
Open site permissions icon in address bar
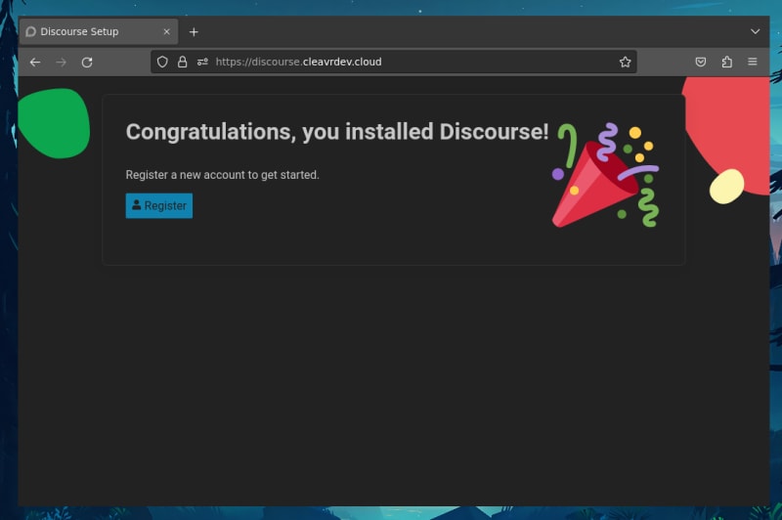[202, 62]
